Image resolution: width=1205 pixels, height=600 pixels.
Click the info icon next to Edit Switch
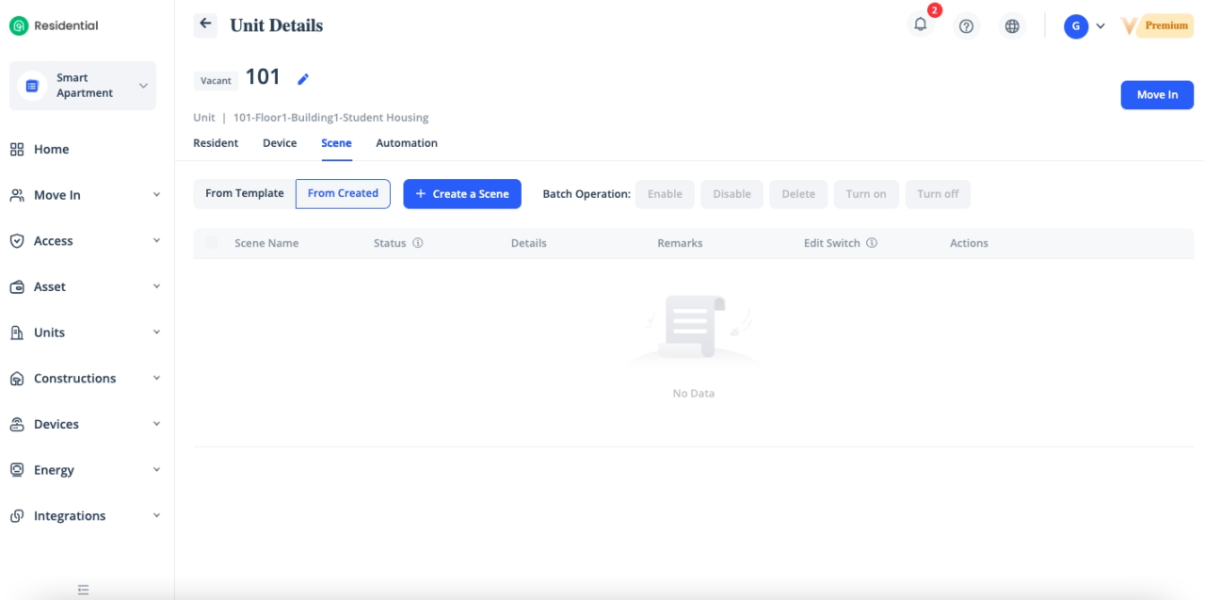872,243
